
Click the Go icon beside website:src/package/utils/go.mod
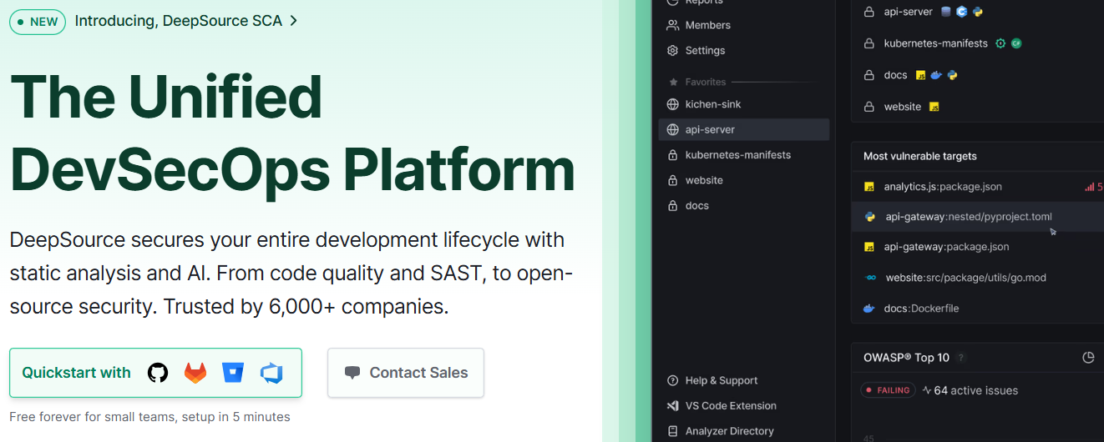tap(869, 278)
